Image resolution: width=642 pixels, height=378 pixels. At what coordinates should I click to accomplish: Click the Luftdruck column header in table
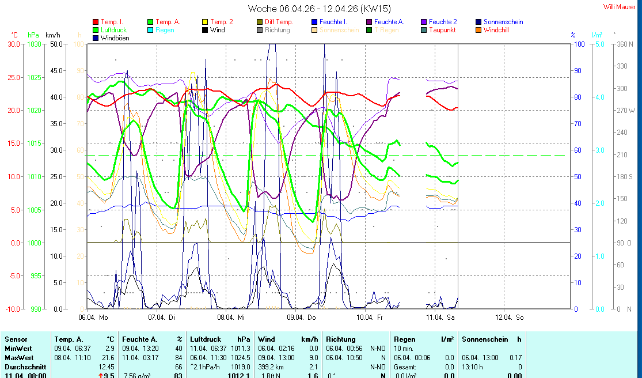click(x=206, y=339)
